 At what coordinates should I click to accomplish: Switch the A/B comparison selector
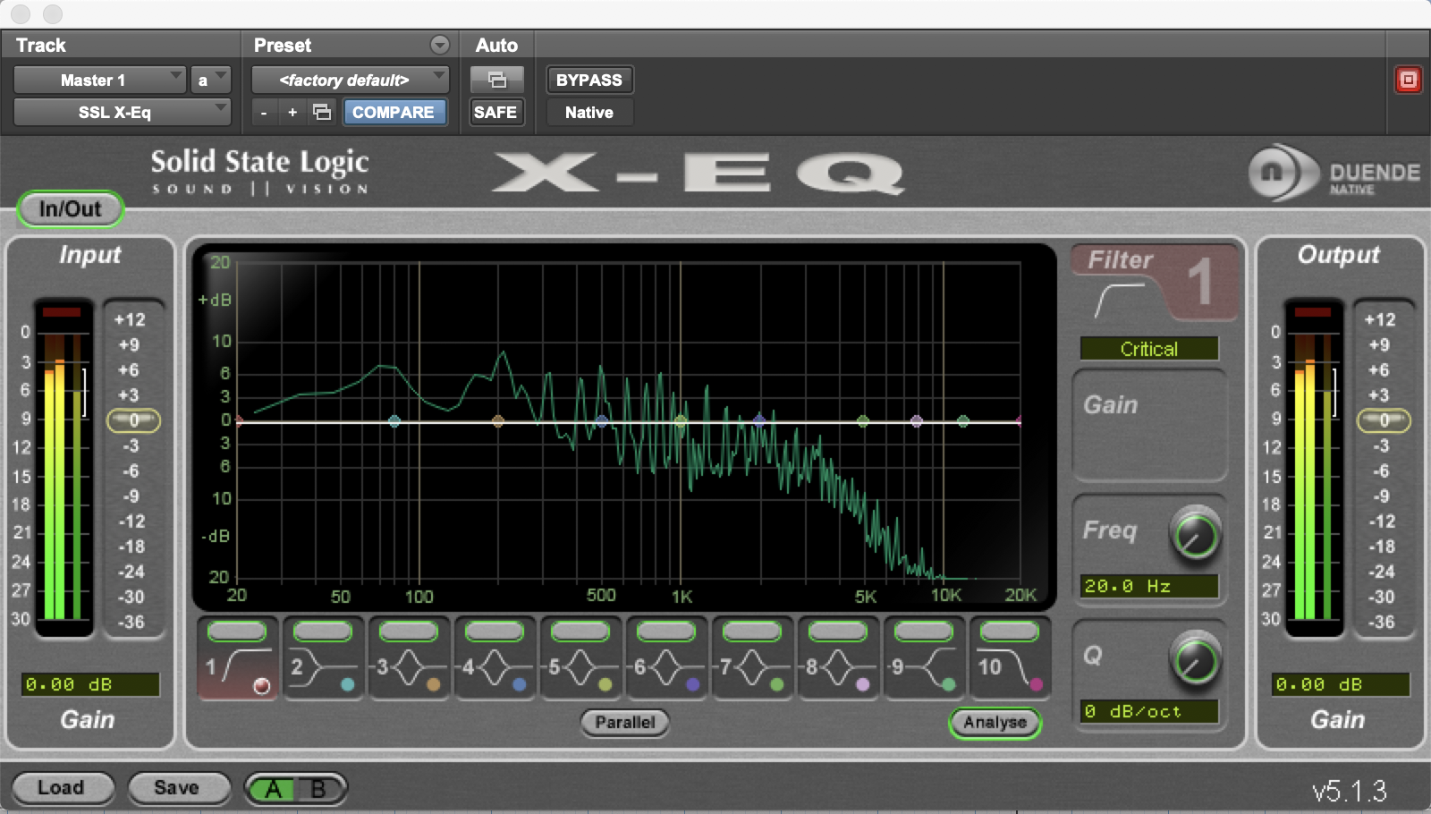[x=296, y=789]
